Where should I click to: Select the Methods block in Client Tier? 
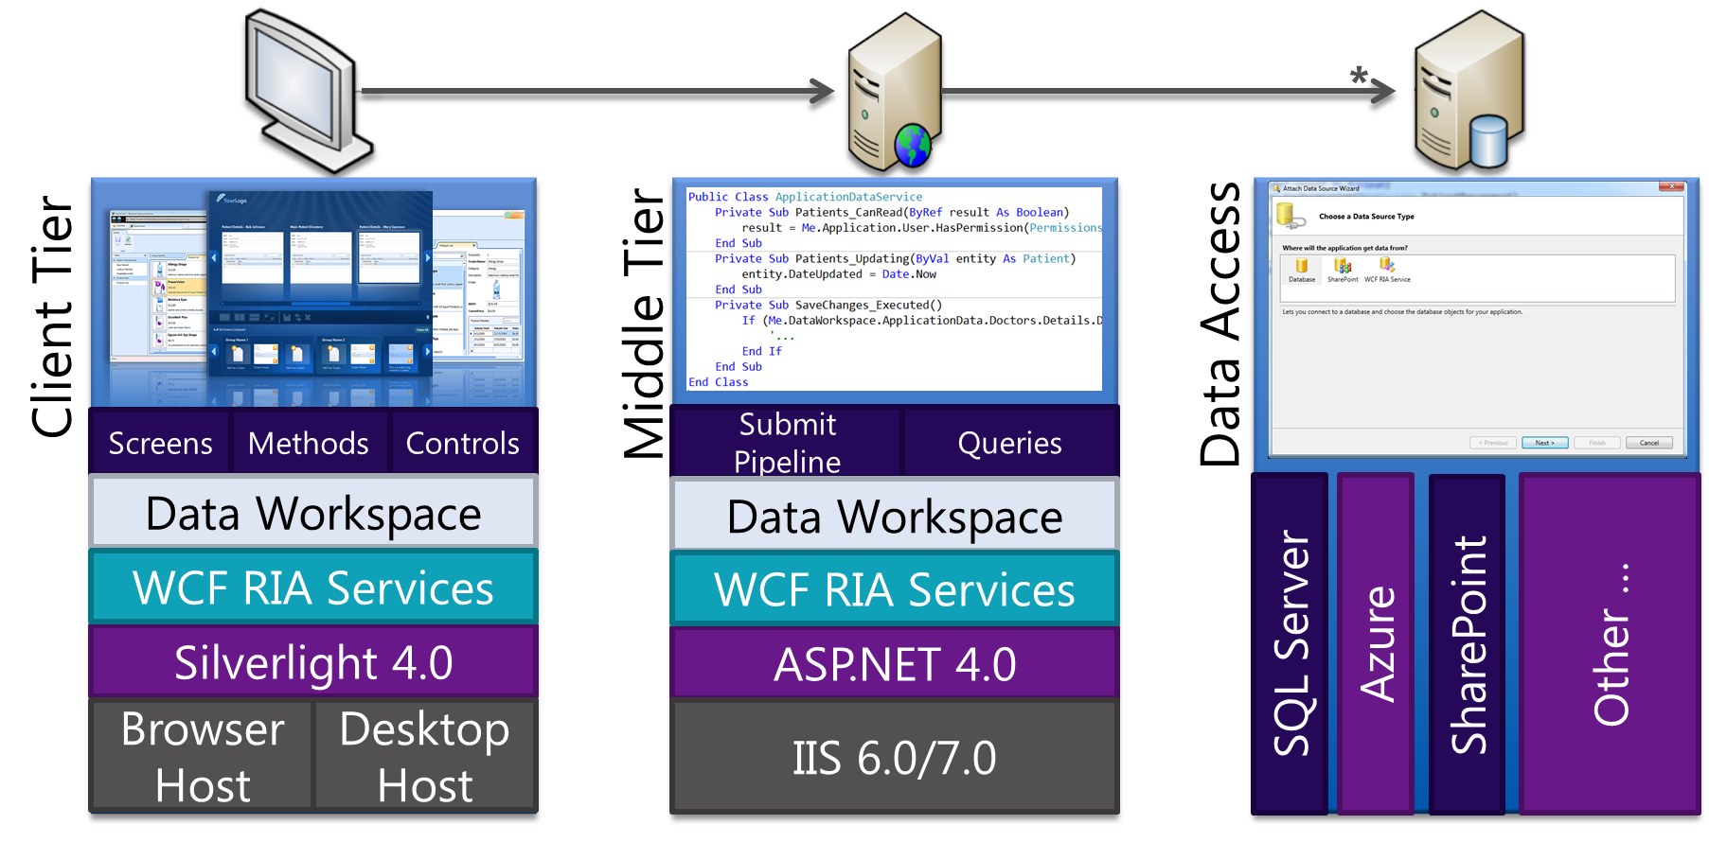pos(309,443)
